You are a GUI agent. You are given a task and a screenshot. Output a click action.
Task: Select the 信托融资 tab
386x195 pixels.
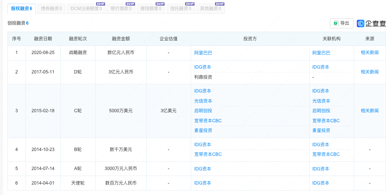point(181,9)
